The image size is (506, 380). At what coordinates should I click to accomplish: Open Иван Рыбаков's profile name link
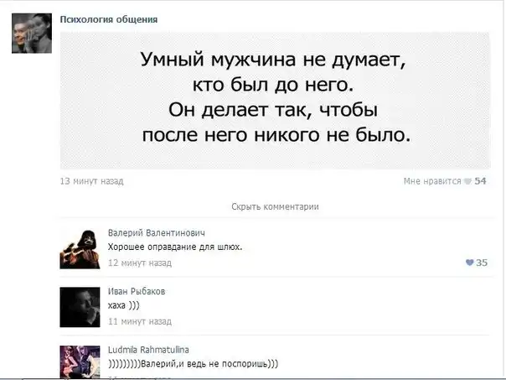(x=137, y=291)
